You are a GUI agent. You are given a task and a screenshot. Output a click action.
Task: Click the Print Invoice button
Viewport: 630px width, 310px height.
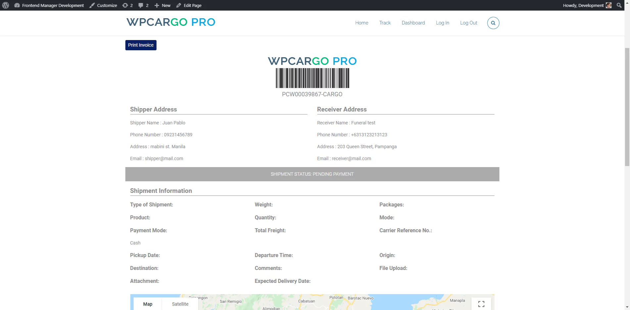point(141,45)
